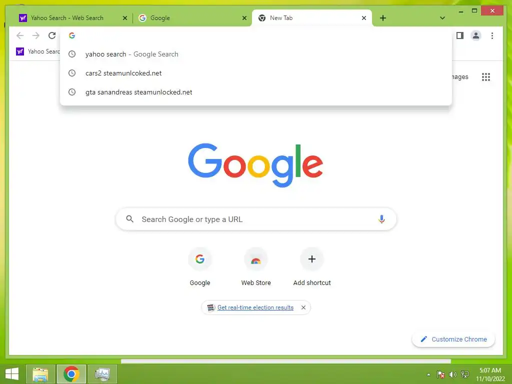Screen dimensions: 512x384
Task: Open a new tab with plus button
Action: click(382, 18)
